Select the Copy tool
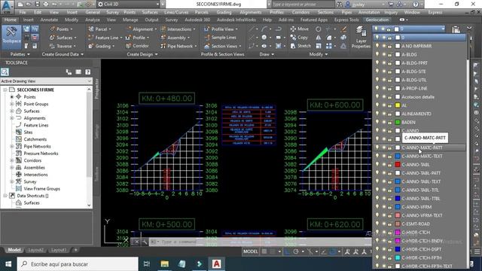The image size is (482, 271). 299,38
